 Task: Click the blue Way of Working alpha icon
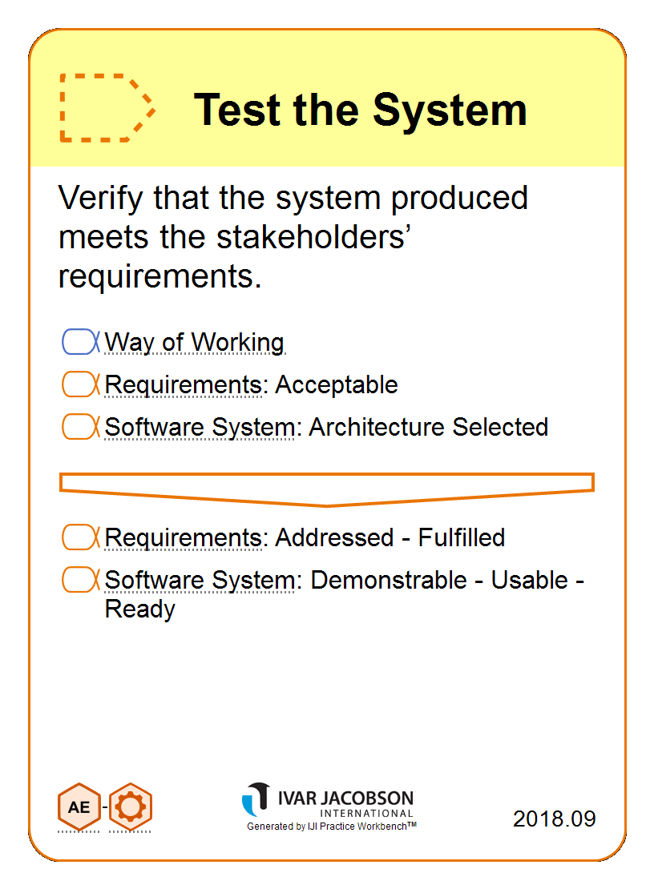pos(80,342)
